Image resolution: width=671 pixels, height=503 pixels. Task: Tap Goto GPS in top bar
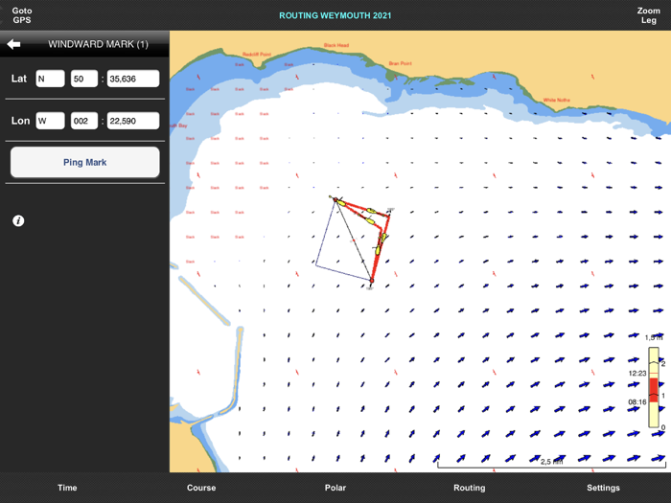coord(21,15)
